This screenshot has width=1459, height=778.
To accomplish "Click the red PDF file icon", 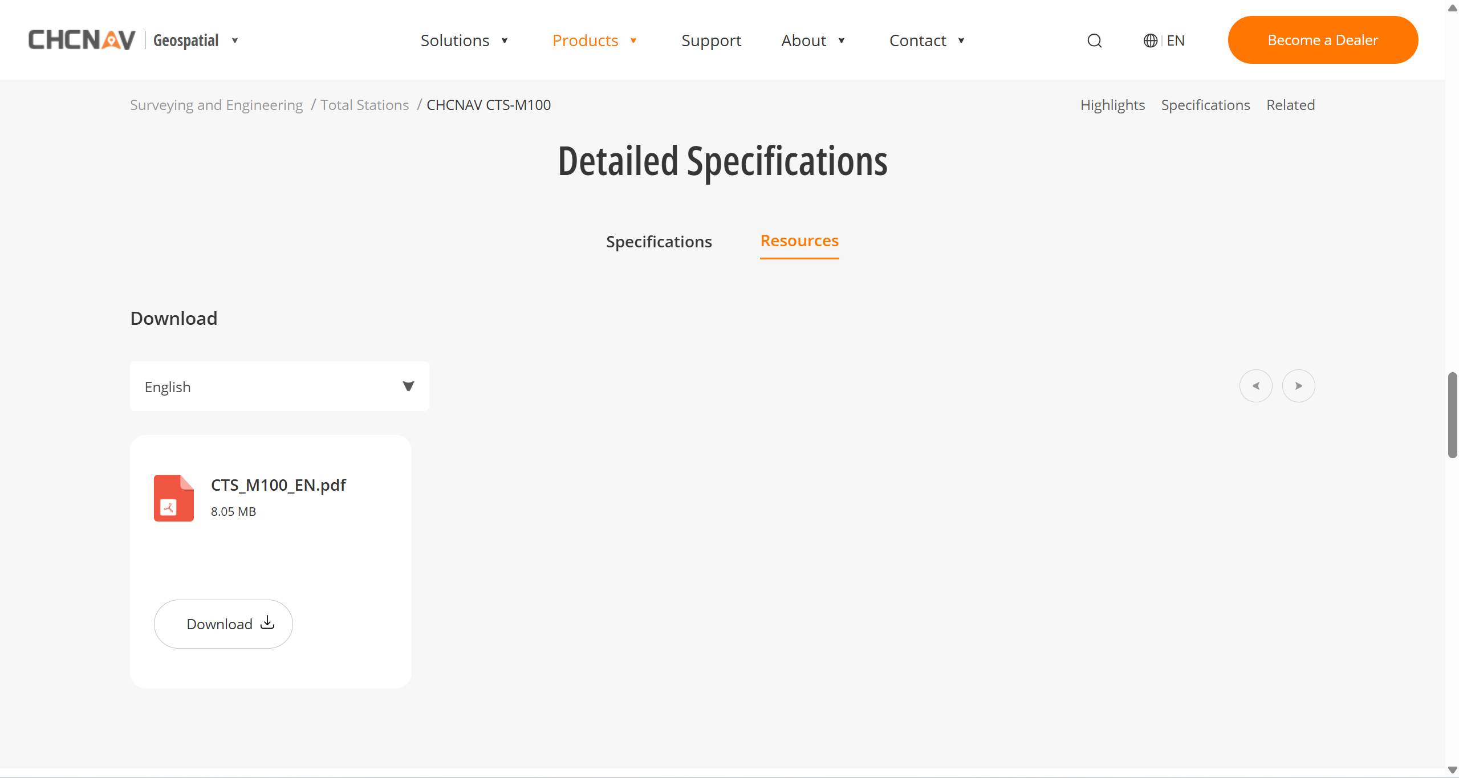I will click(x=173, y=498).
